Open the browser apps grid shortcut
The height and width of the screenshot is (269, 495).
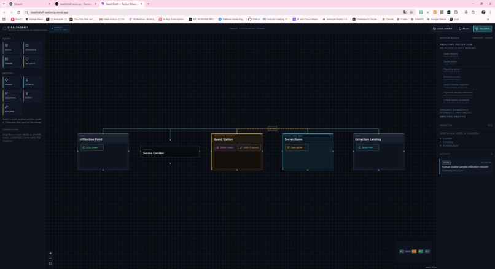(x=4, y=19)
